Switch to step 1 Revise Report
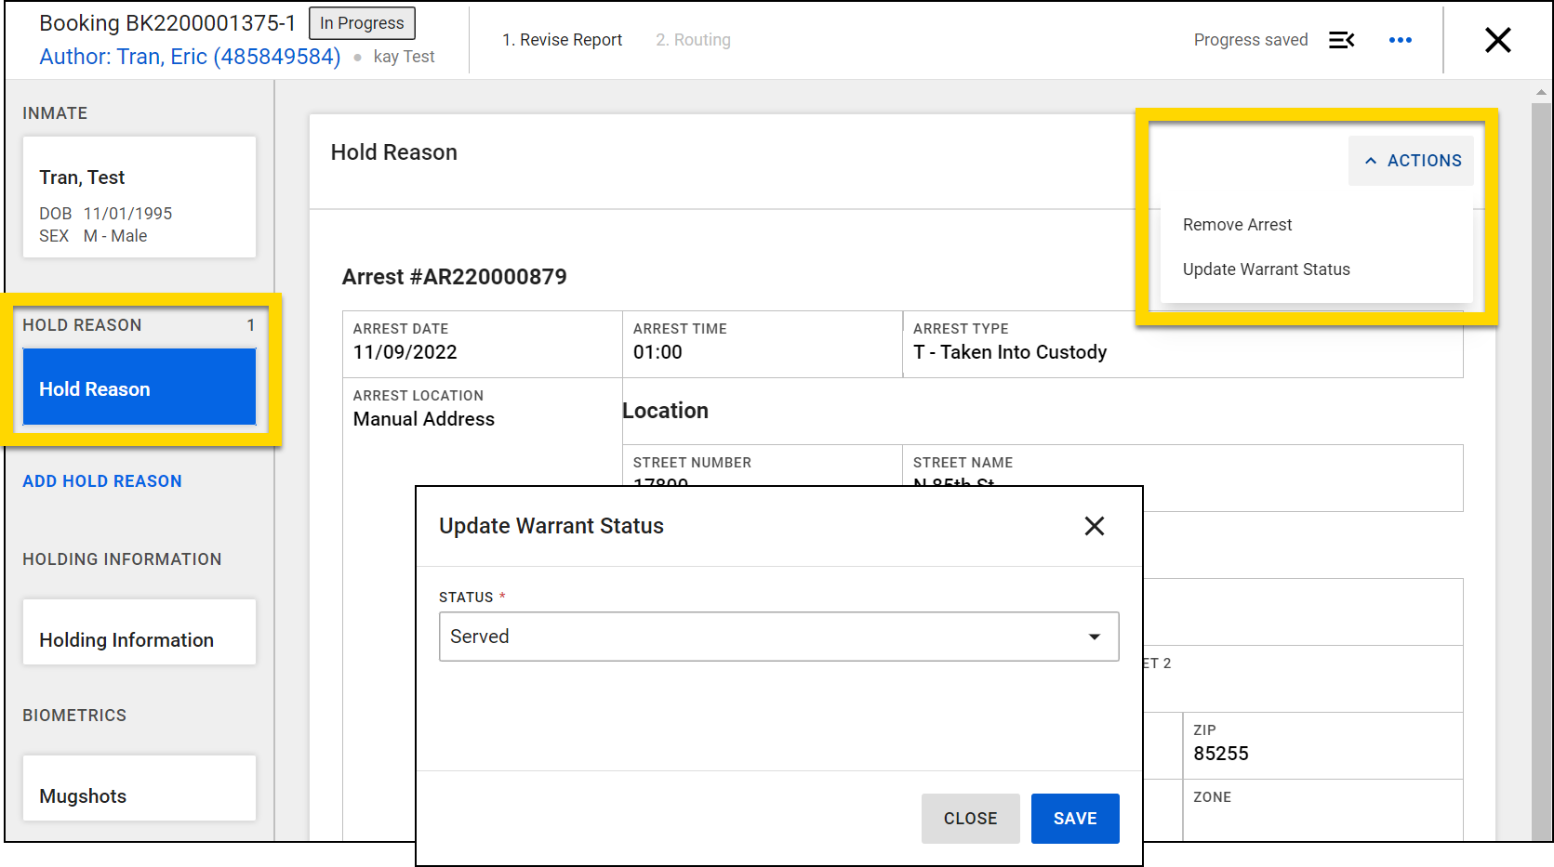This screenshot has height=867, width=1554. [x=562, y=40]
